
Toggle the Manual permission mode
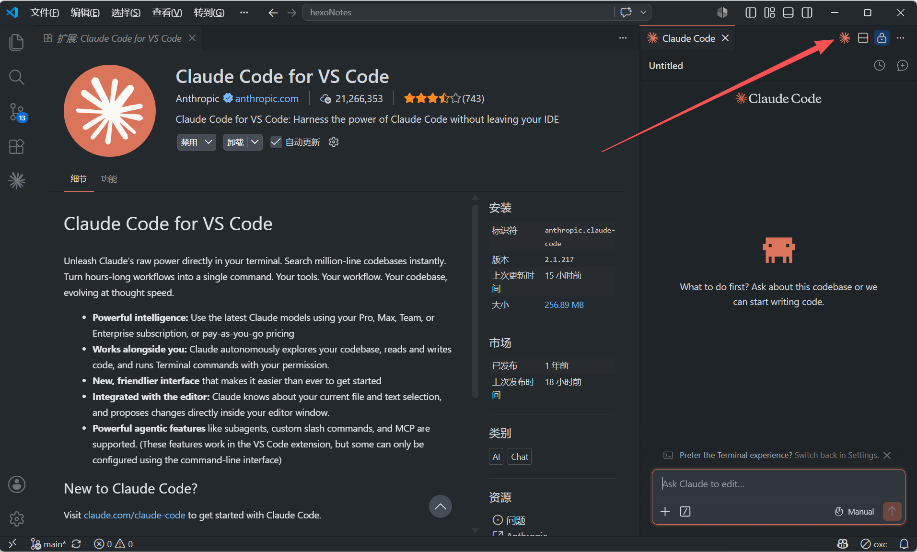[854, 512]
